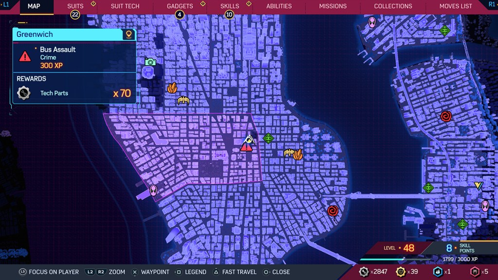Select the red Bus Assault crime triangle on the map

(246, 147)
